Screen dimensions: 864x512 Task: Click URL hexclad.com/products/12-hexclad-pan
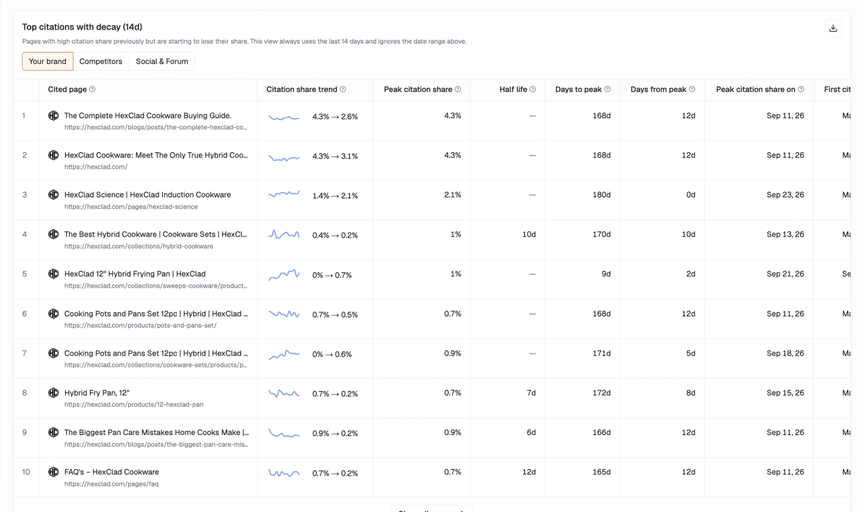[x=134, y=405]
